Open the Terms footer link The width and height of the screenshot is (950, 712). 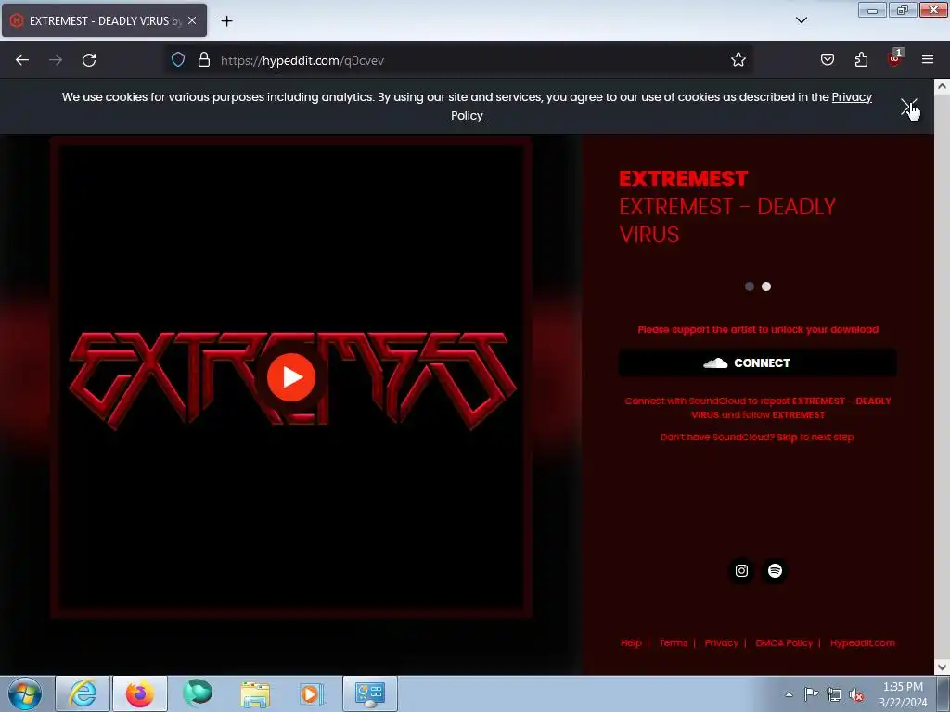tap(674, 643)
